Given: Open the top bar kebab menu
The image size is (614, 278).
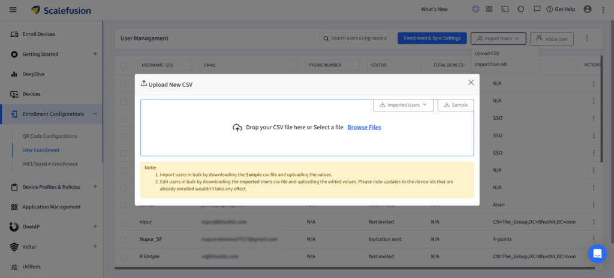Looking at the screenshot, I should [603, 10].
